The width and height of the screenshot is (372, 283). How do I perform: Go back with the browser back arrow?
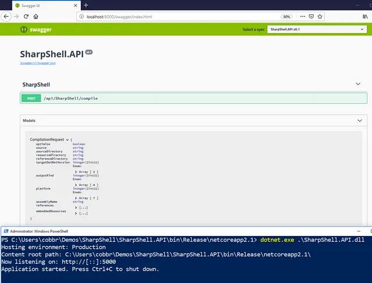pos(6,17)
